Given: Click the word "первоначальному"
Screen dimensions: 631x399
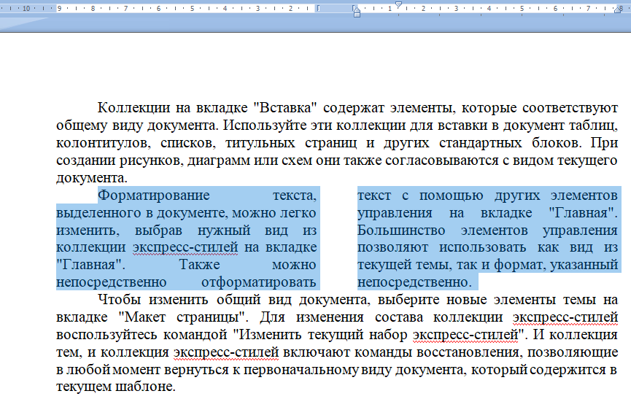Looking at the screenshot, I should pyautogui.click(x=301, y=370).
